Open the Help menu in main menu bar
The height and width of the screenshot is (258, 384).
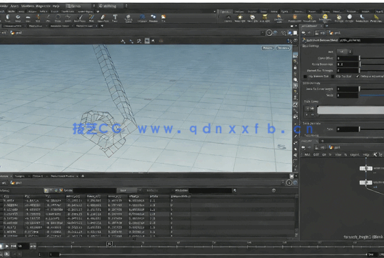(56, 6)
